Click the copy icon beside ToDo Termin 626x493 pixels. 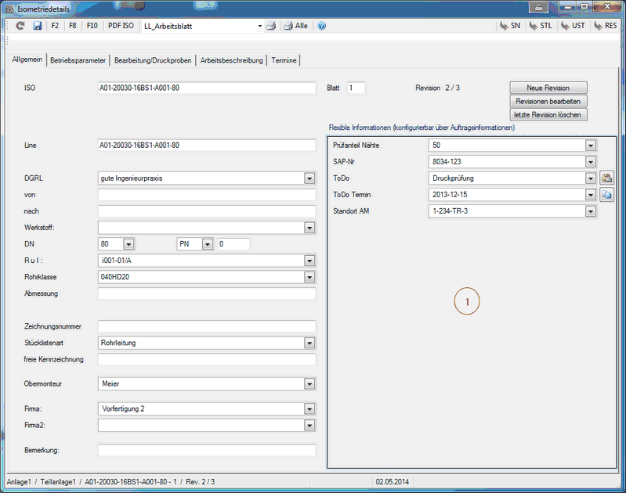coord(606,195)
